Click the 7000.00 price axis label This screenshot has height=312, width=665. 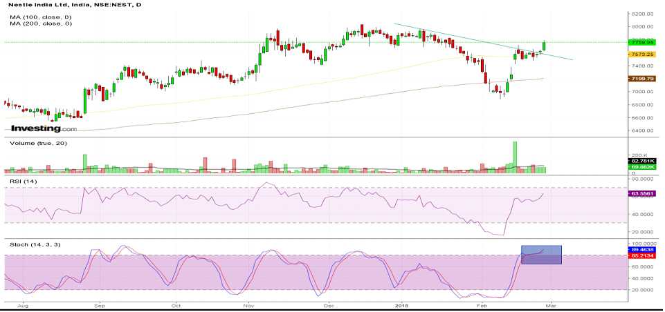[641, 92]
